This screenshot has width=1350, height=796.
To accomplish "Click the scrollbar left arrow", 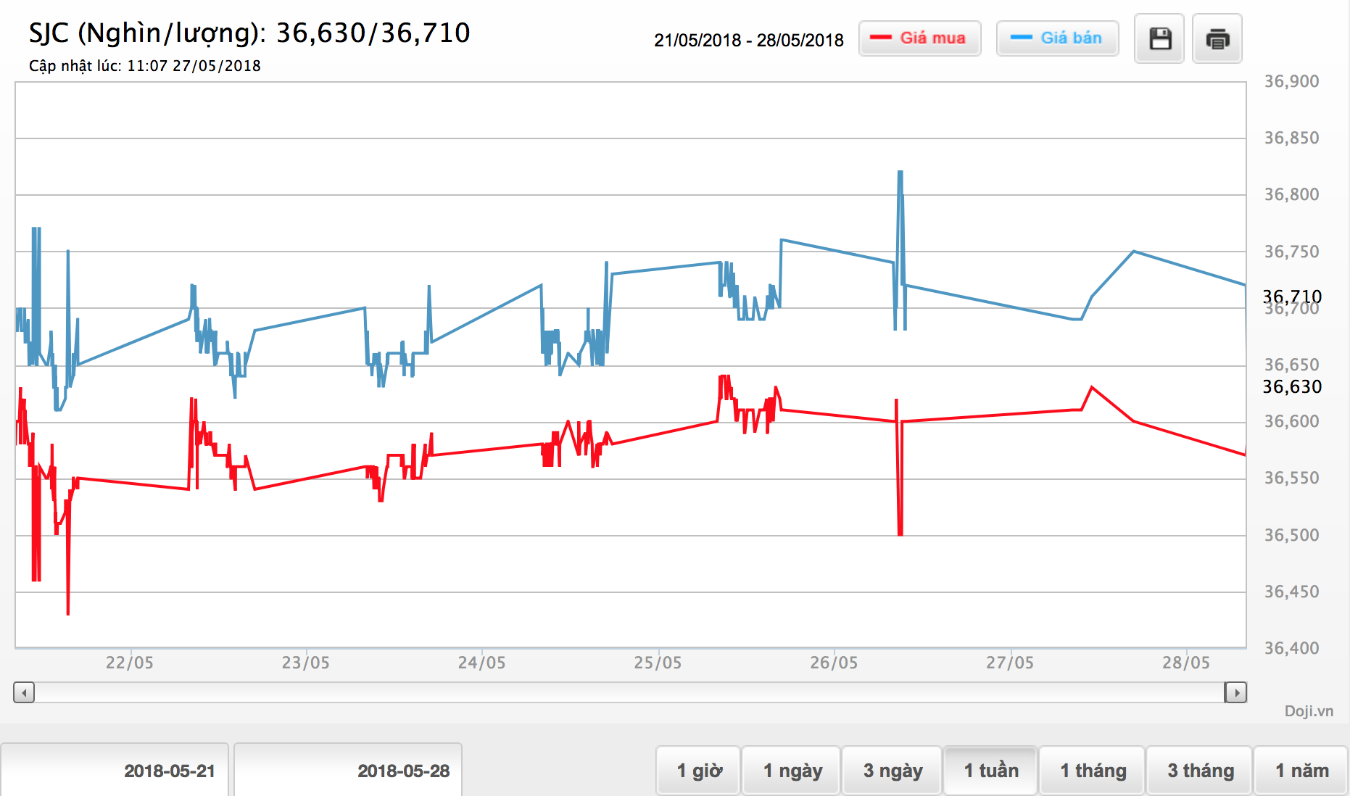I will click(24, 693).
